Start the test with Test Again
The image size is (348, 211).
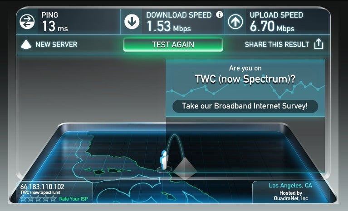point(173,45)
